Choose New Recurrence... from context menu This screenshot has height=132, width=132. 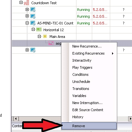pyautogui.click(x=89, y=46)
